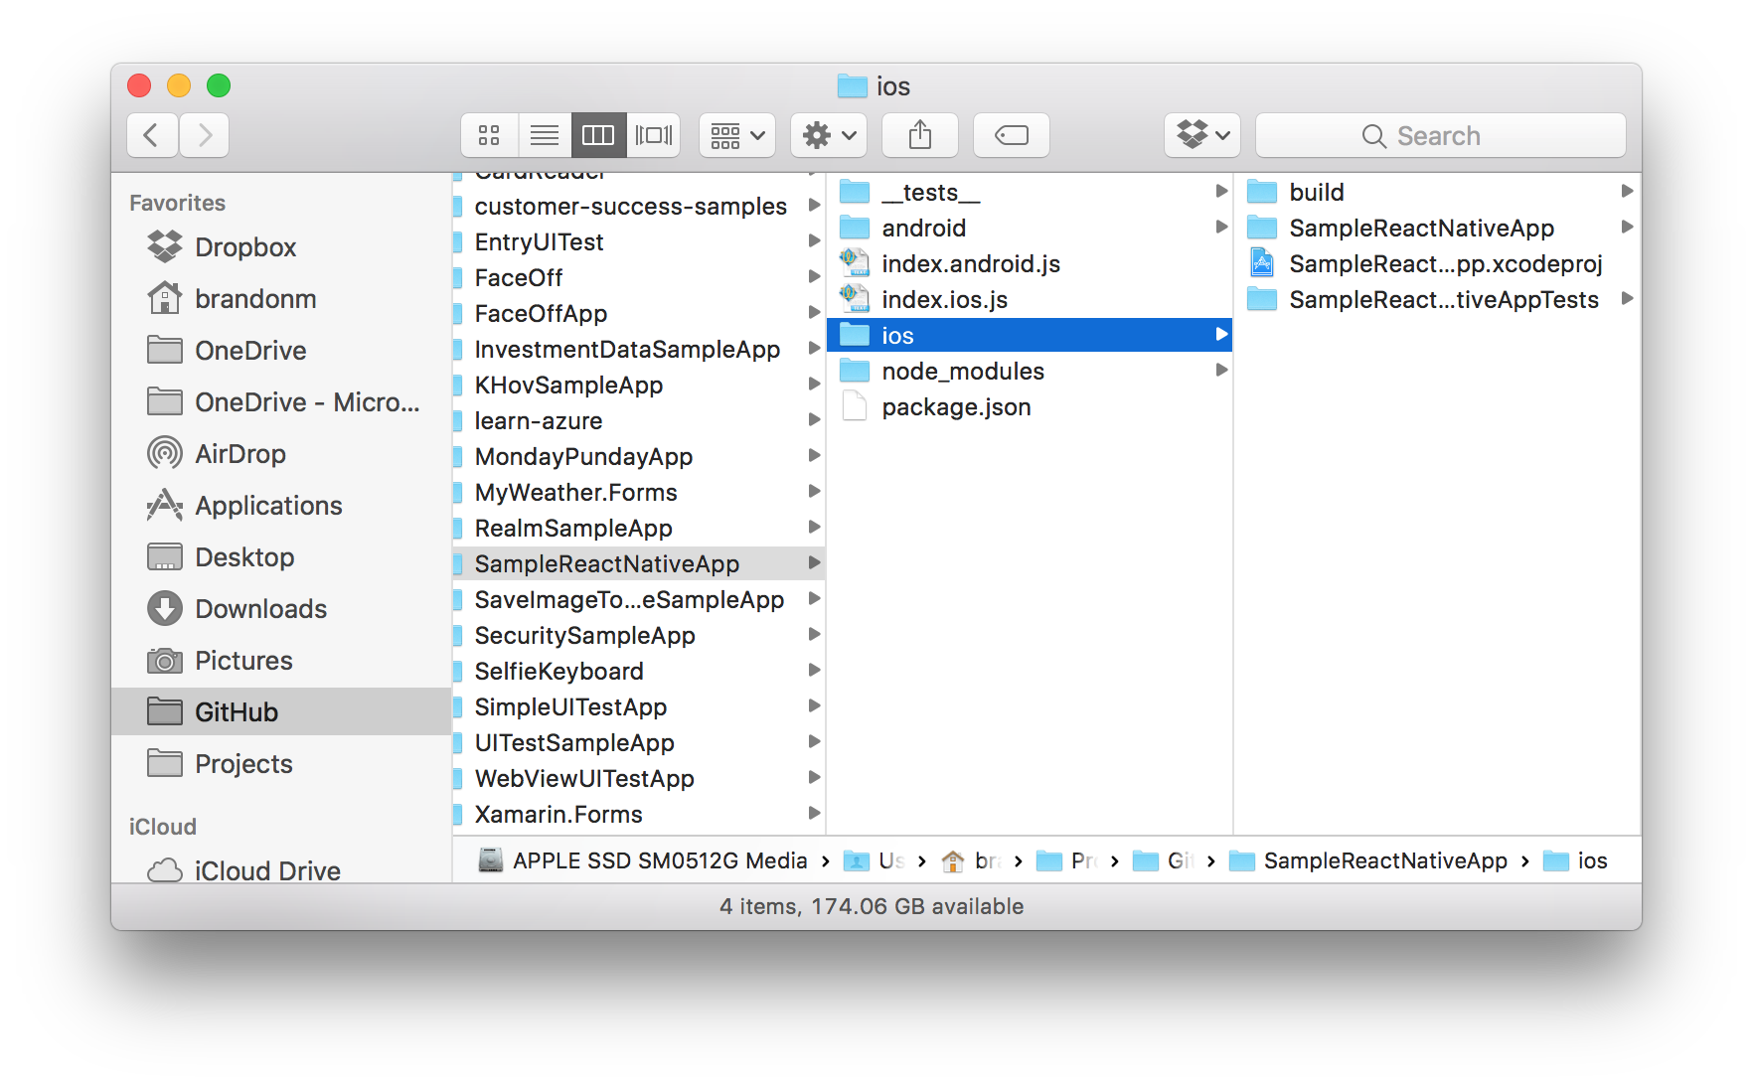Viewport: 1753px width, 1089px height.
Task: Select the learn-azure folder
Action: (x=638, y=420)
